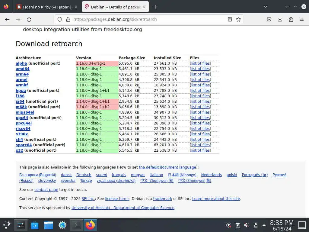Open the Firefox application menu
Viewport: 309px width, 232px height.
pyautogui.click(x=302, y=19)
